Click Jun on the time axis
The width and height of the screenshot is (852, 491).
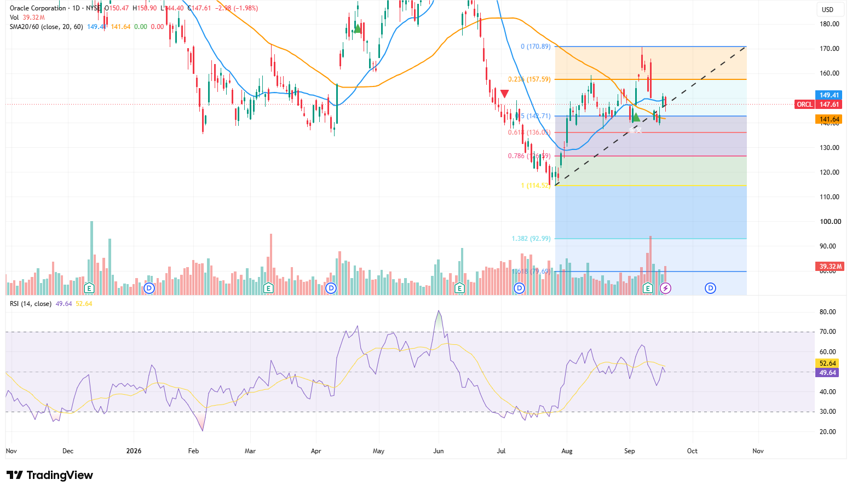click(438, 451)
